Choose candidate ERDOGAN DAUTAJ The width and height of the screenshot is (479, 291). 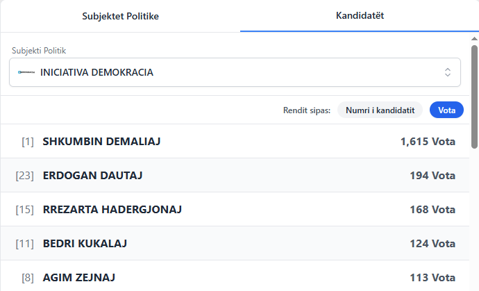pos(93,176)
